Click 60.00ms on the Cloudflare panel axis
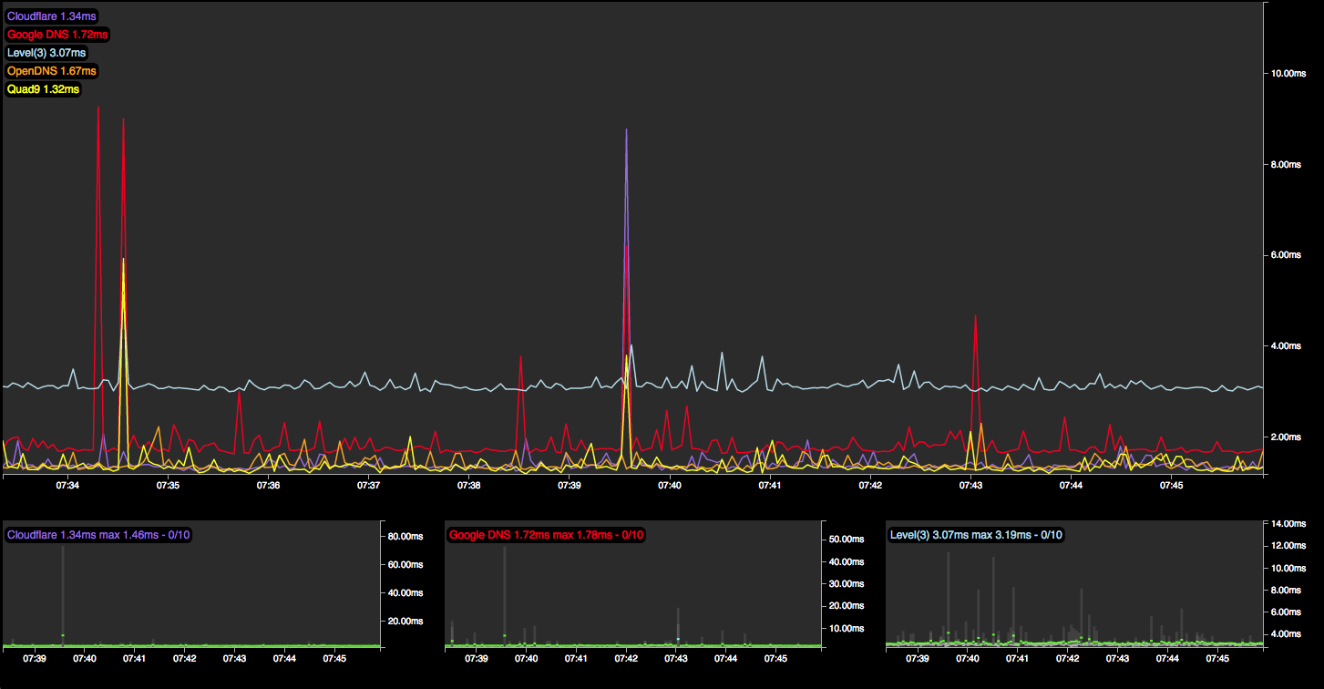Viewport: 1324px width, 689px height. [x=406, y=565]
